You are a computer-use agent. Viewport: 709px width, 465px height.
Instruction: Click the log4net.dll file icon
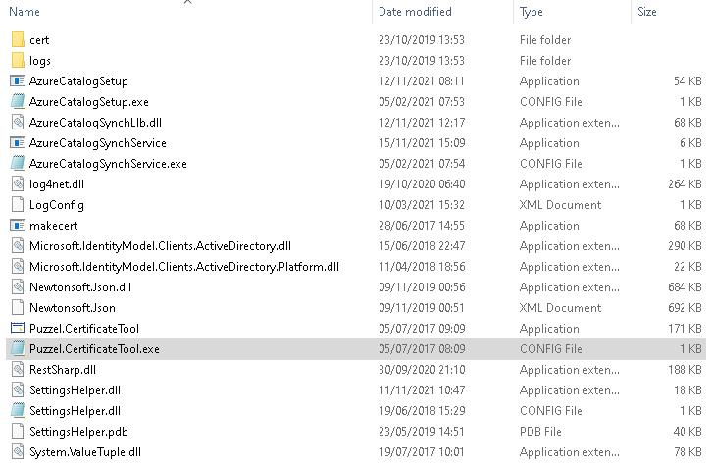(18, 184)
